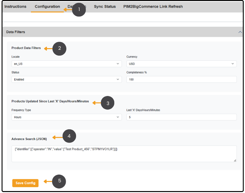Focus the Last 'X' Days/Hours/Minutes field
The width and height of the screenshot is (245, 193).
point(181,117)
